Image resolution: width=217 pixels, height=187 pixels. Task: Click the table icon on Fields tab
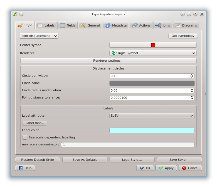click(62, 25)
